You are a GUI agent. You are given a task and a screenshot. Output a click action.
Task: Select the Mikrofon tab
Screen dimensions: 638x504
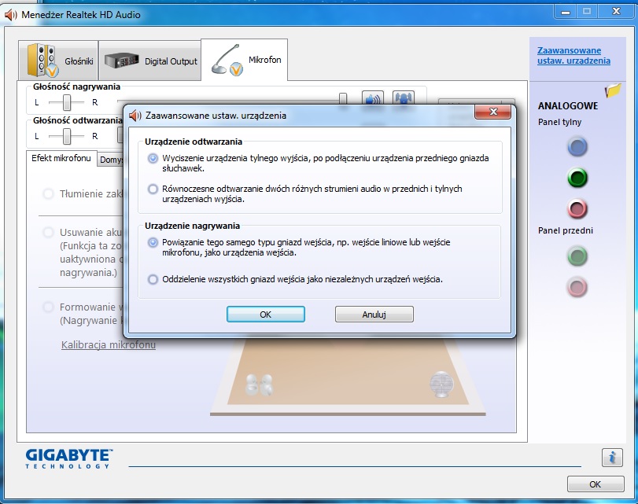tap(245, 60)
